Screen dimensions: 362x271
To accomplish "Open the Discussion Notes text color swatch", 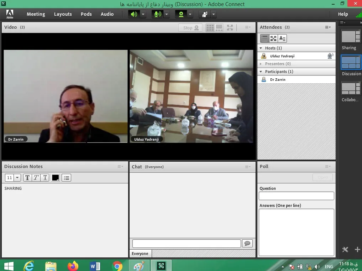I will pyautogui.click(x=56, y=178).
